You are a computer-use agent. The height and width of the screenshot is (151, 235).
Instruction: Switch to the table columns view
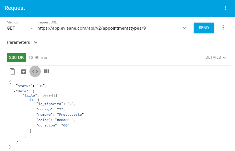pyautogui.click(x=46, y=71)
